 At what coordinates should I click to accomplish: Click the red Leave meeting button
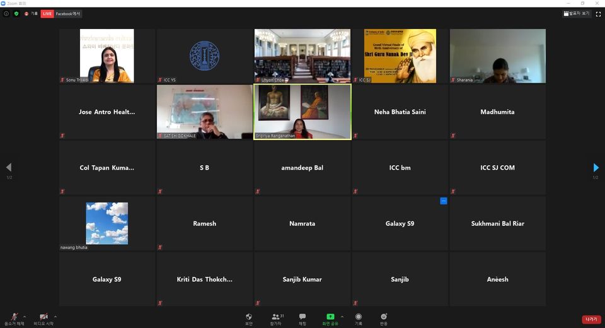click(591, 319)
